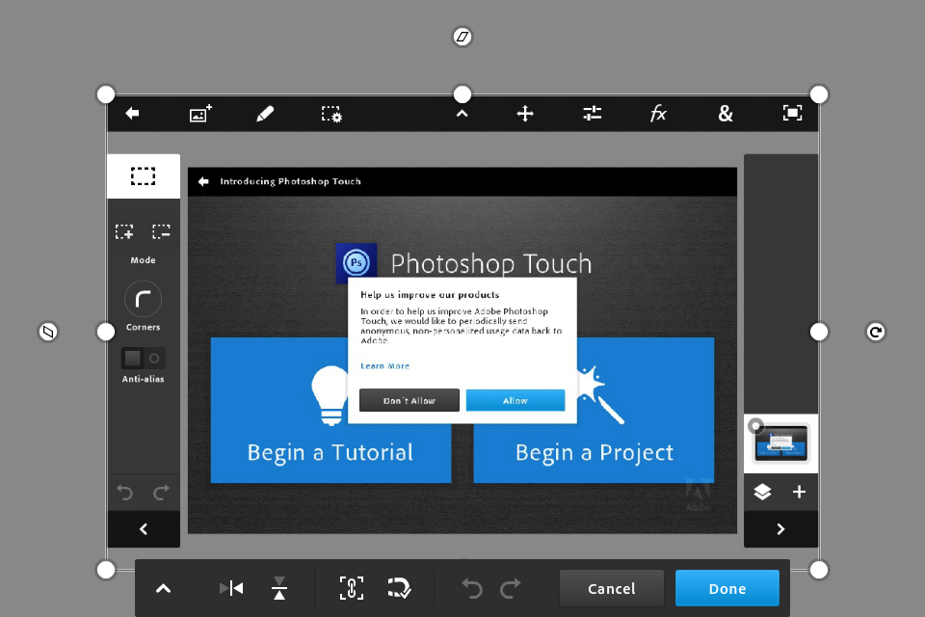The image size is (925, 617).
Task: Select the middle-right transform handle
Action: pos(819,332)
